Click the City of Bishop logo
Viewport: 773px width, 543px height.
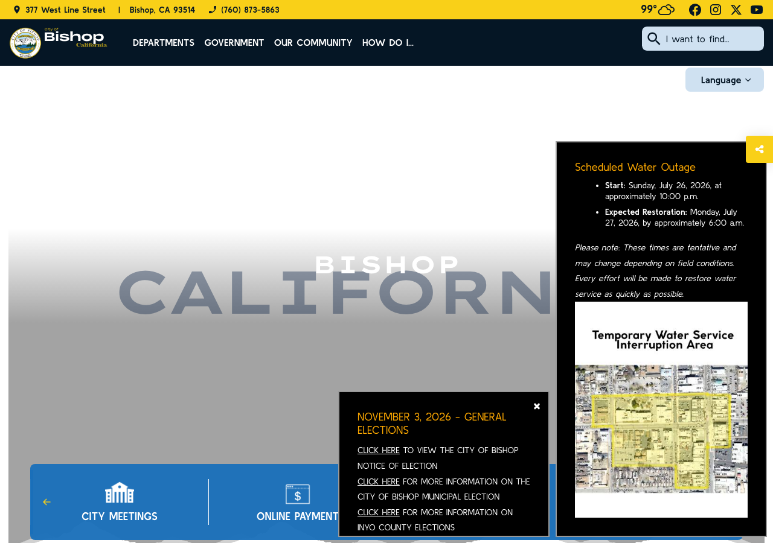pos(59,42)
